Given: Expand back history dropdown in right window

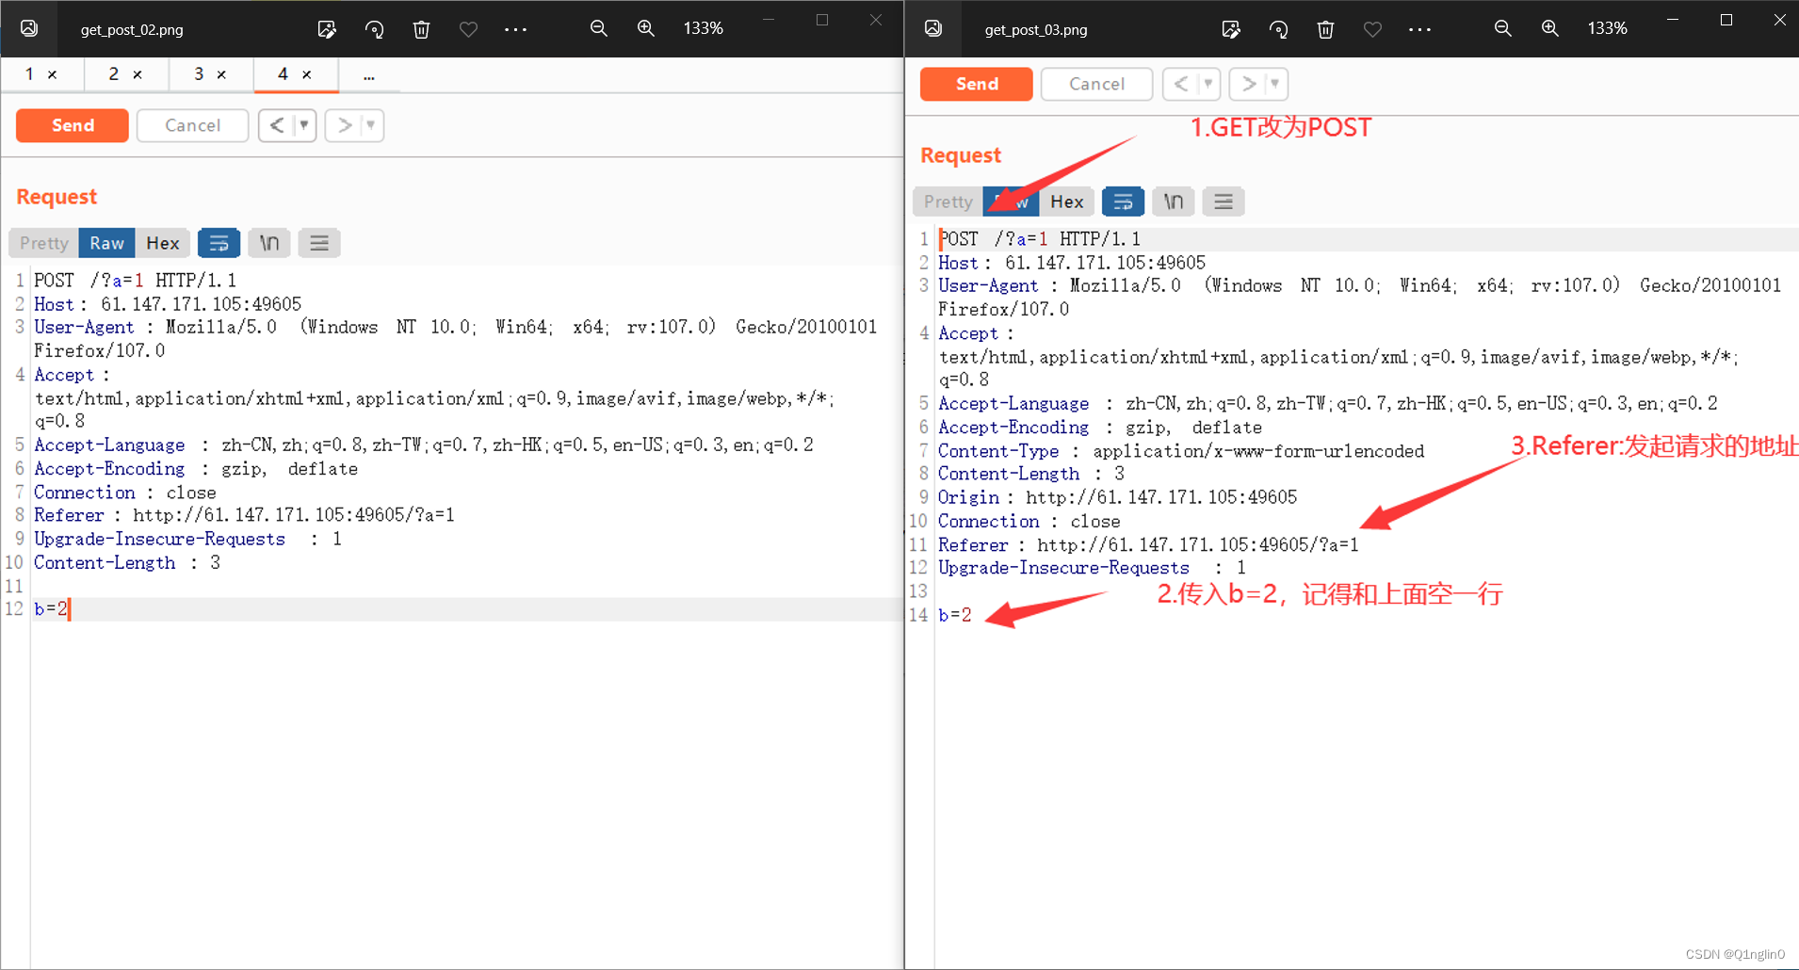Looking at the screenshot, I should pos(1208,84).
